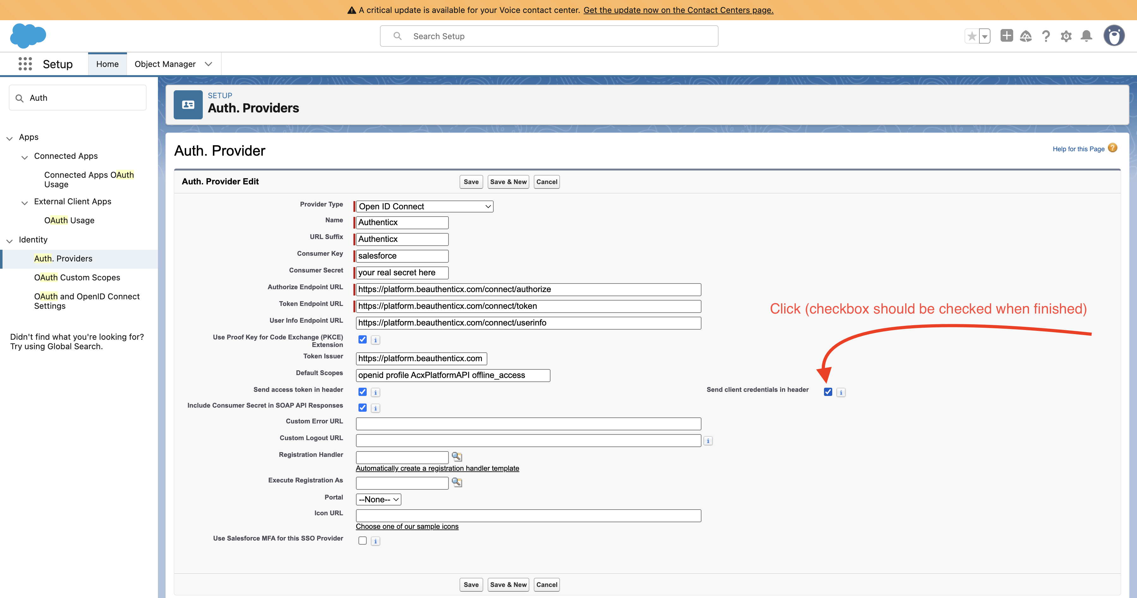Open the notifications bell
Screen dimensions: 1137x598
1086,36
